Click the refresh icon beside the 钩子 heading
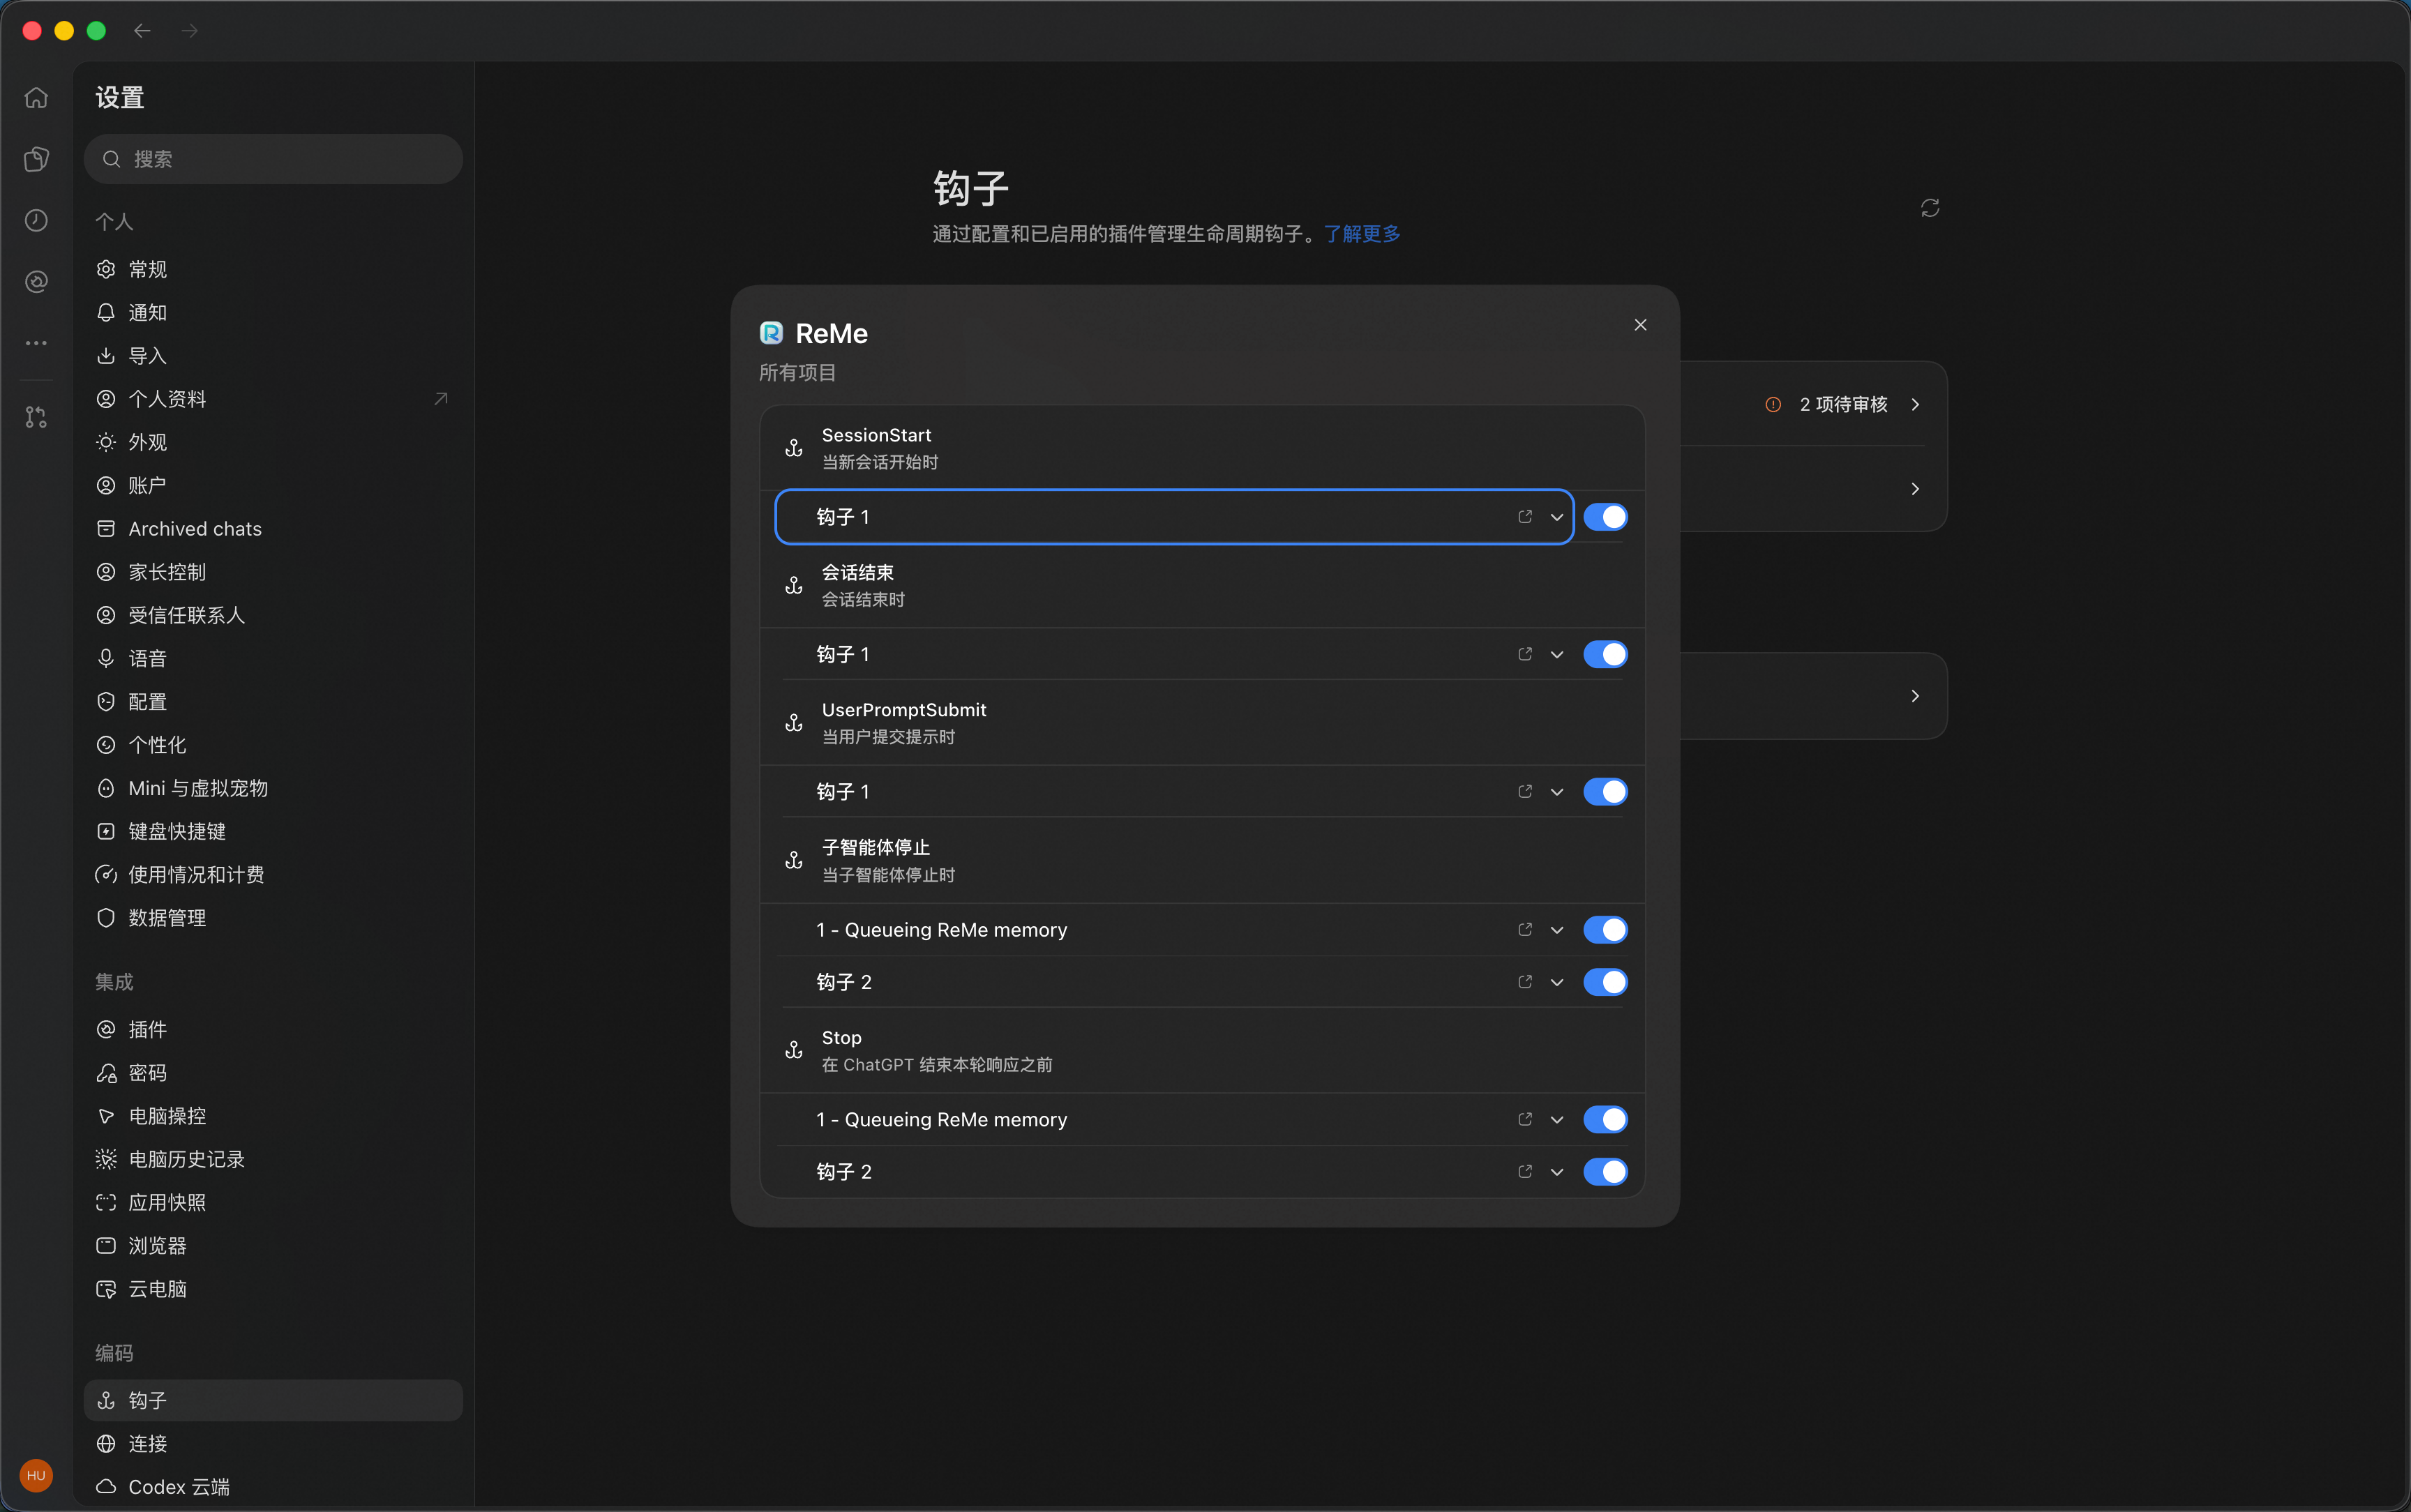This screenshot has width=2411, height=1512. pyautogui.click(x=1930, y=208)
